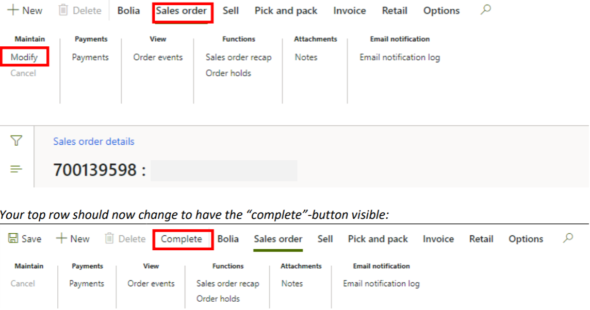Click the search magnifier in the ribbon with Complete
Viewport: 590px width, 310px height.
(568, 238)
